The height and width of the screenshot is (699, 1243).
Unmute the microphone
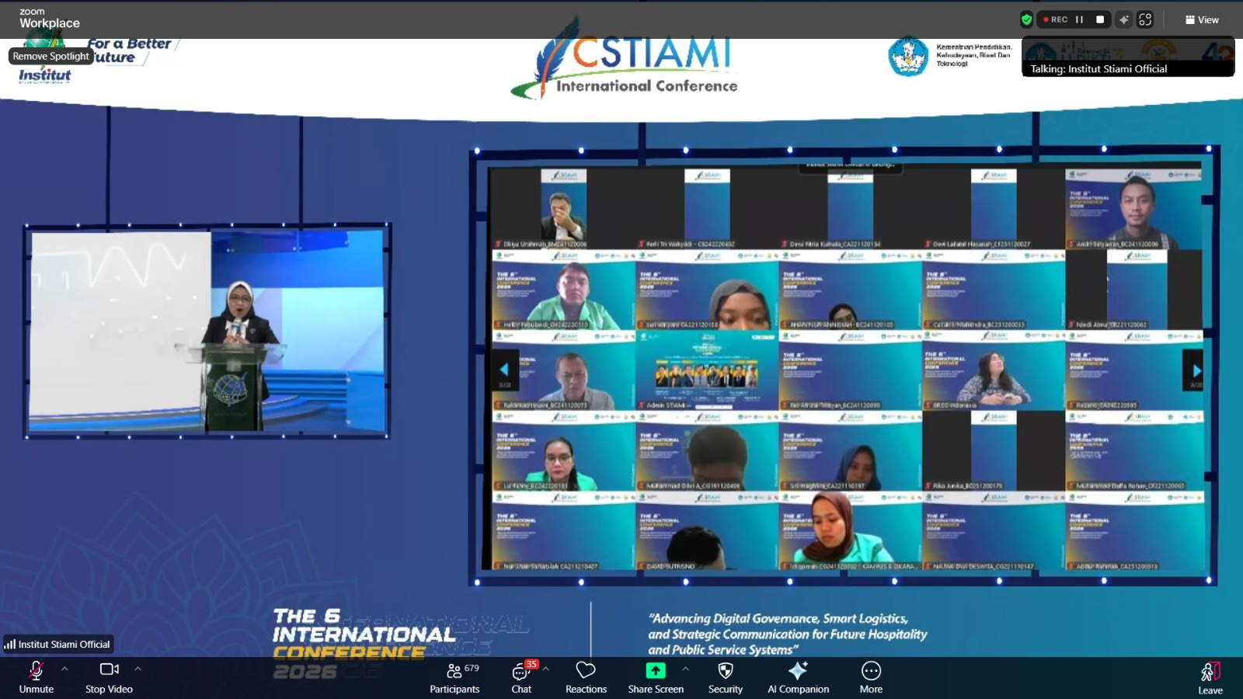click(x=37, y=676)
